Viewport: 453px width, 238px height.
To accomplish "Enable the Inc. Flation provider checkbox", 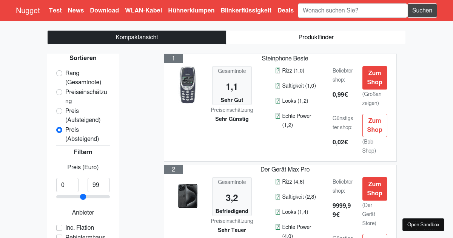I will point(59,228).
